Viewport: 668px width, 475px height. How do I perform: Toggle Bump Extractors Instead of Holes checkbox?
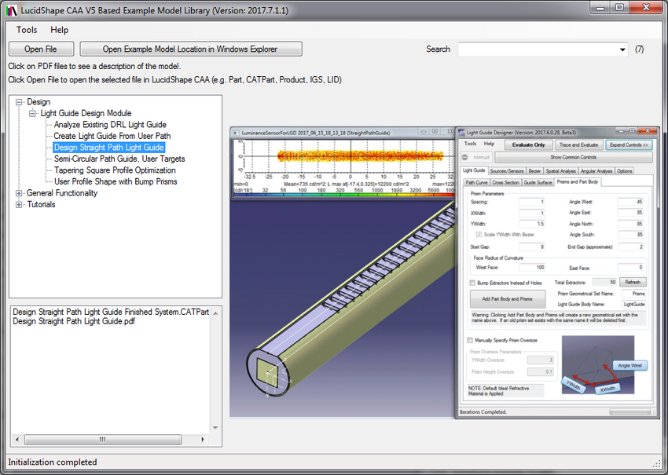tap(472, 282)
